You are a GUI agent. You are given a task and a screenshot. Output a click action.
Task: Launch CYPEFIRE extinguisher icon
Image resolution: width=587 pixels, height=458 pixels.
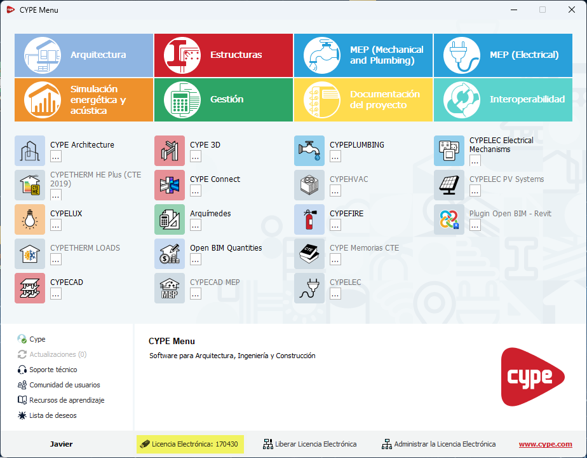coord(309,219)
